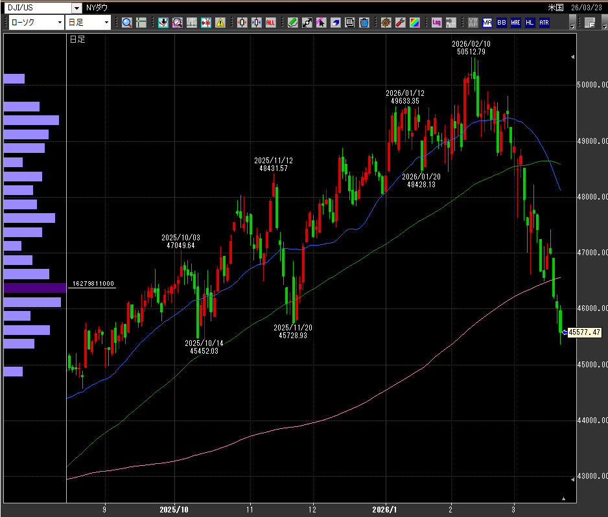Image resolution: width=608 pixels, height=517 pixels.
Task: Open the 日足 timeframe dropdown
Action: coord(88,23)
